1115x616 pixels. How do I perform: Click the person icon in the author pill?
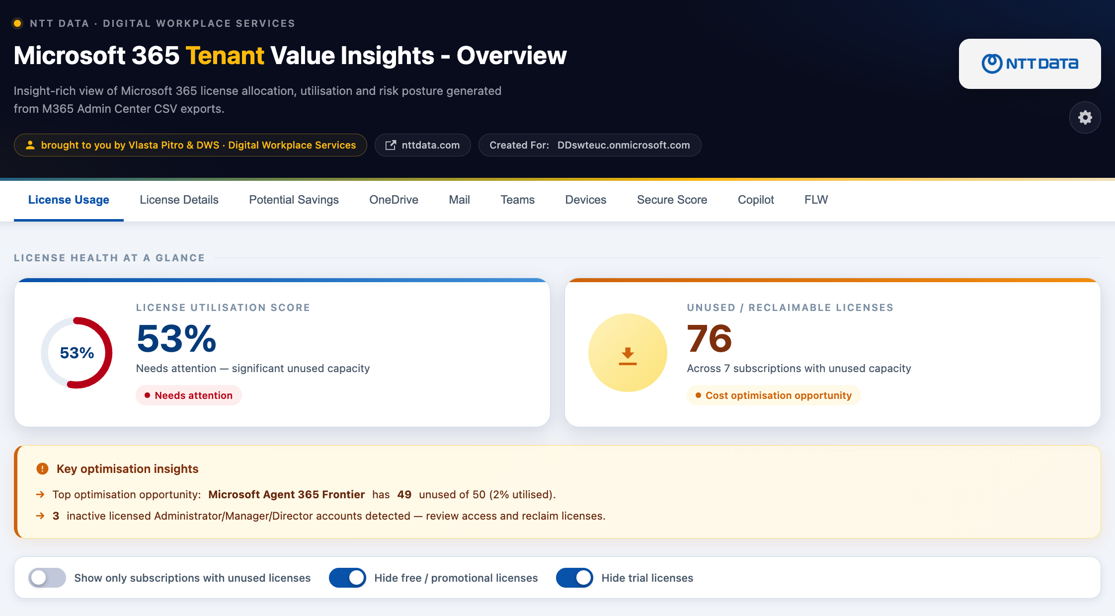pyautogui.click(x=30, y=145)
